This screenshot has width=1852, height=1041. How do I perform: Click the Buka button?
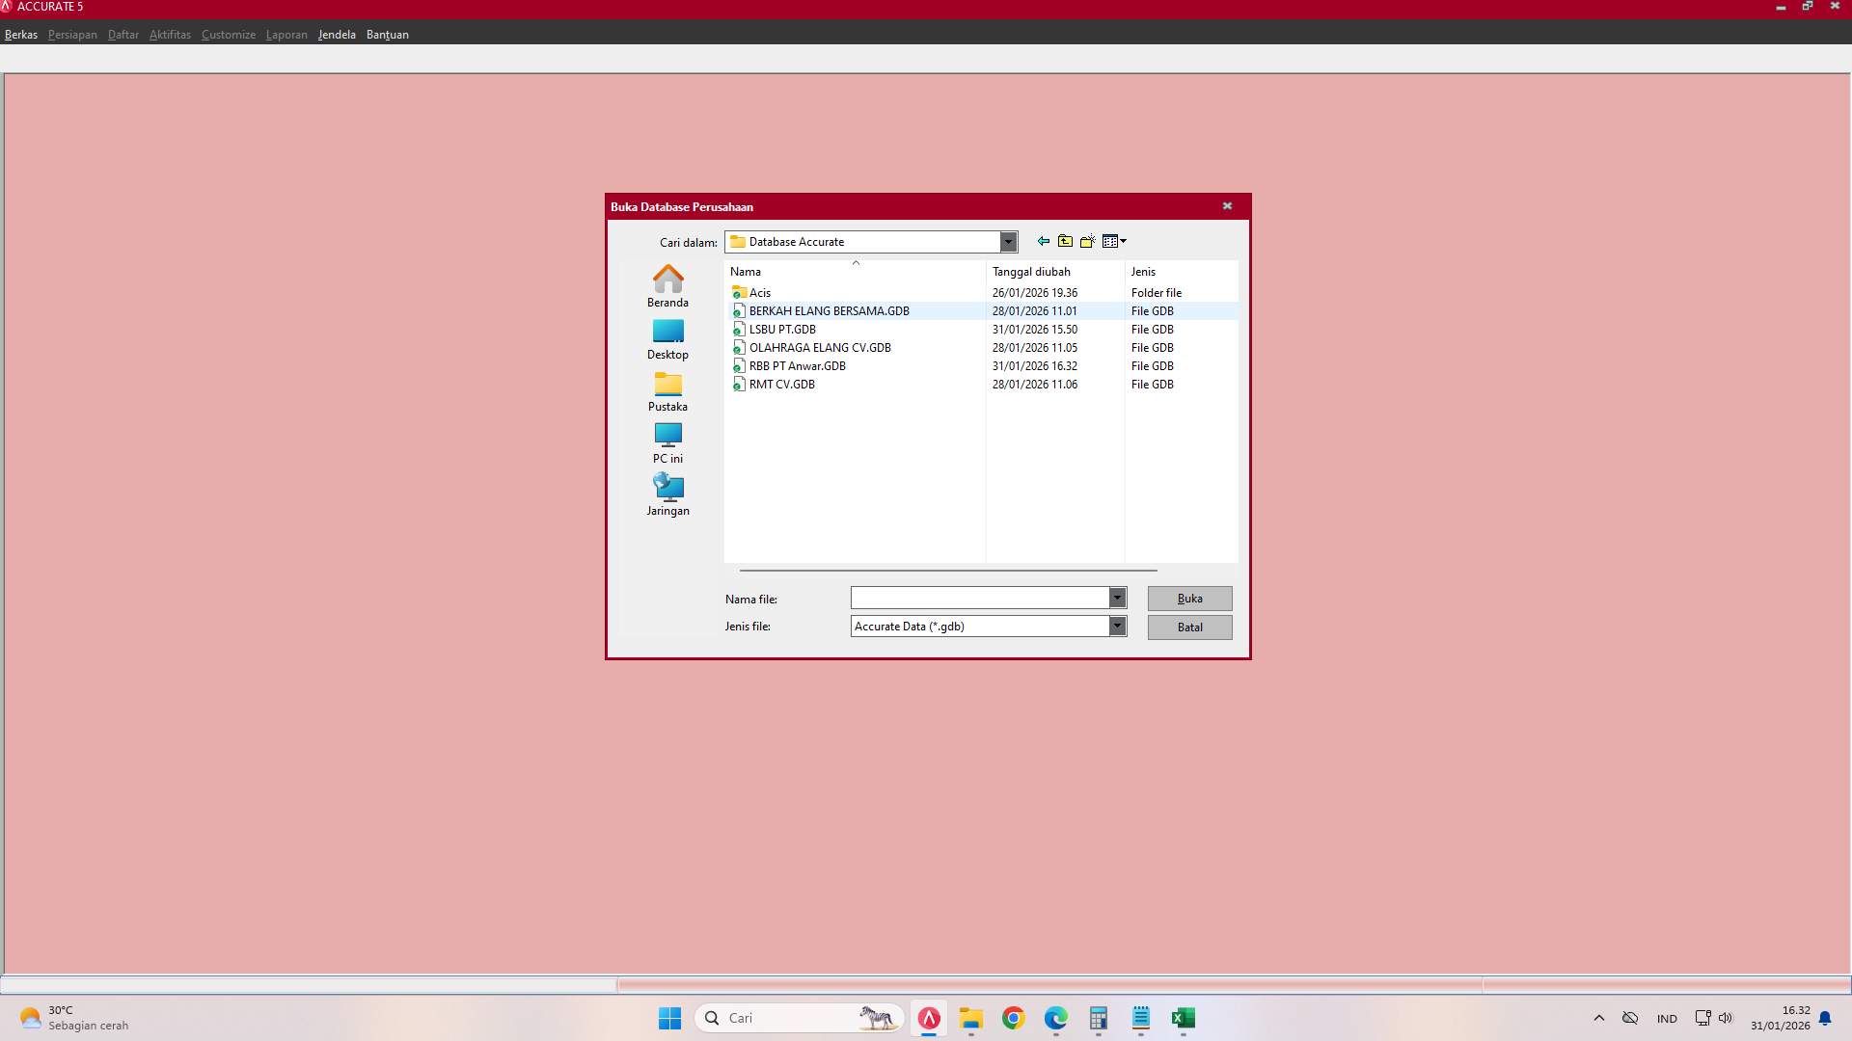pos(1188,598)
